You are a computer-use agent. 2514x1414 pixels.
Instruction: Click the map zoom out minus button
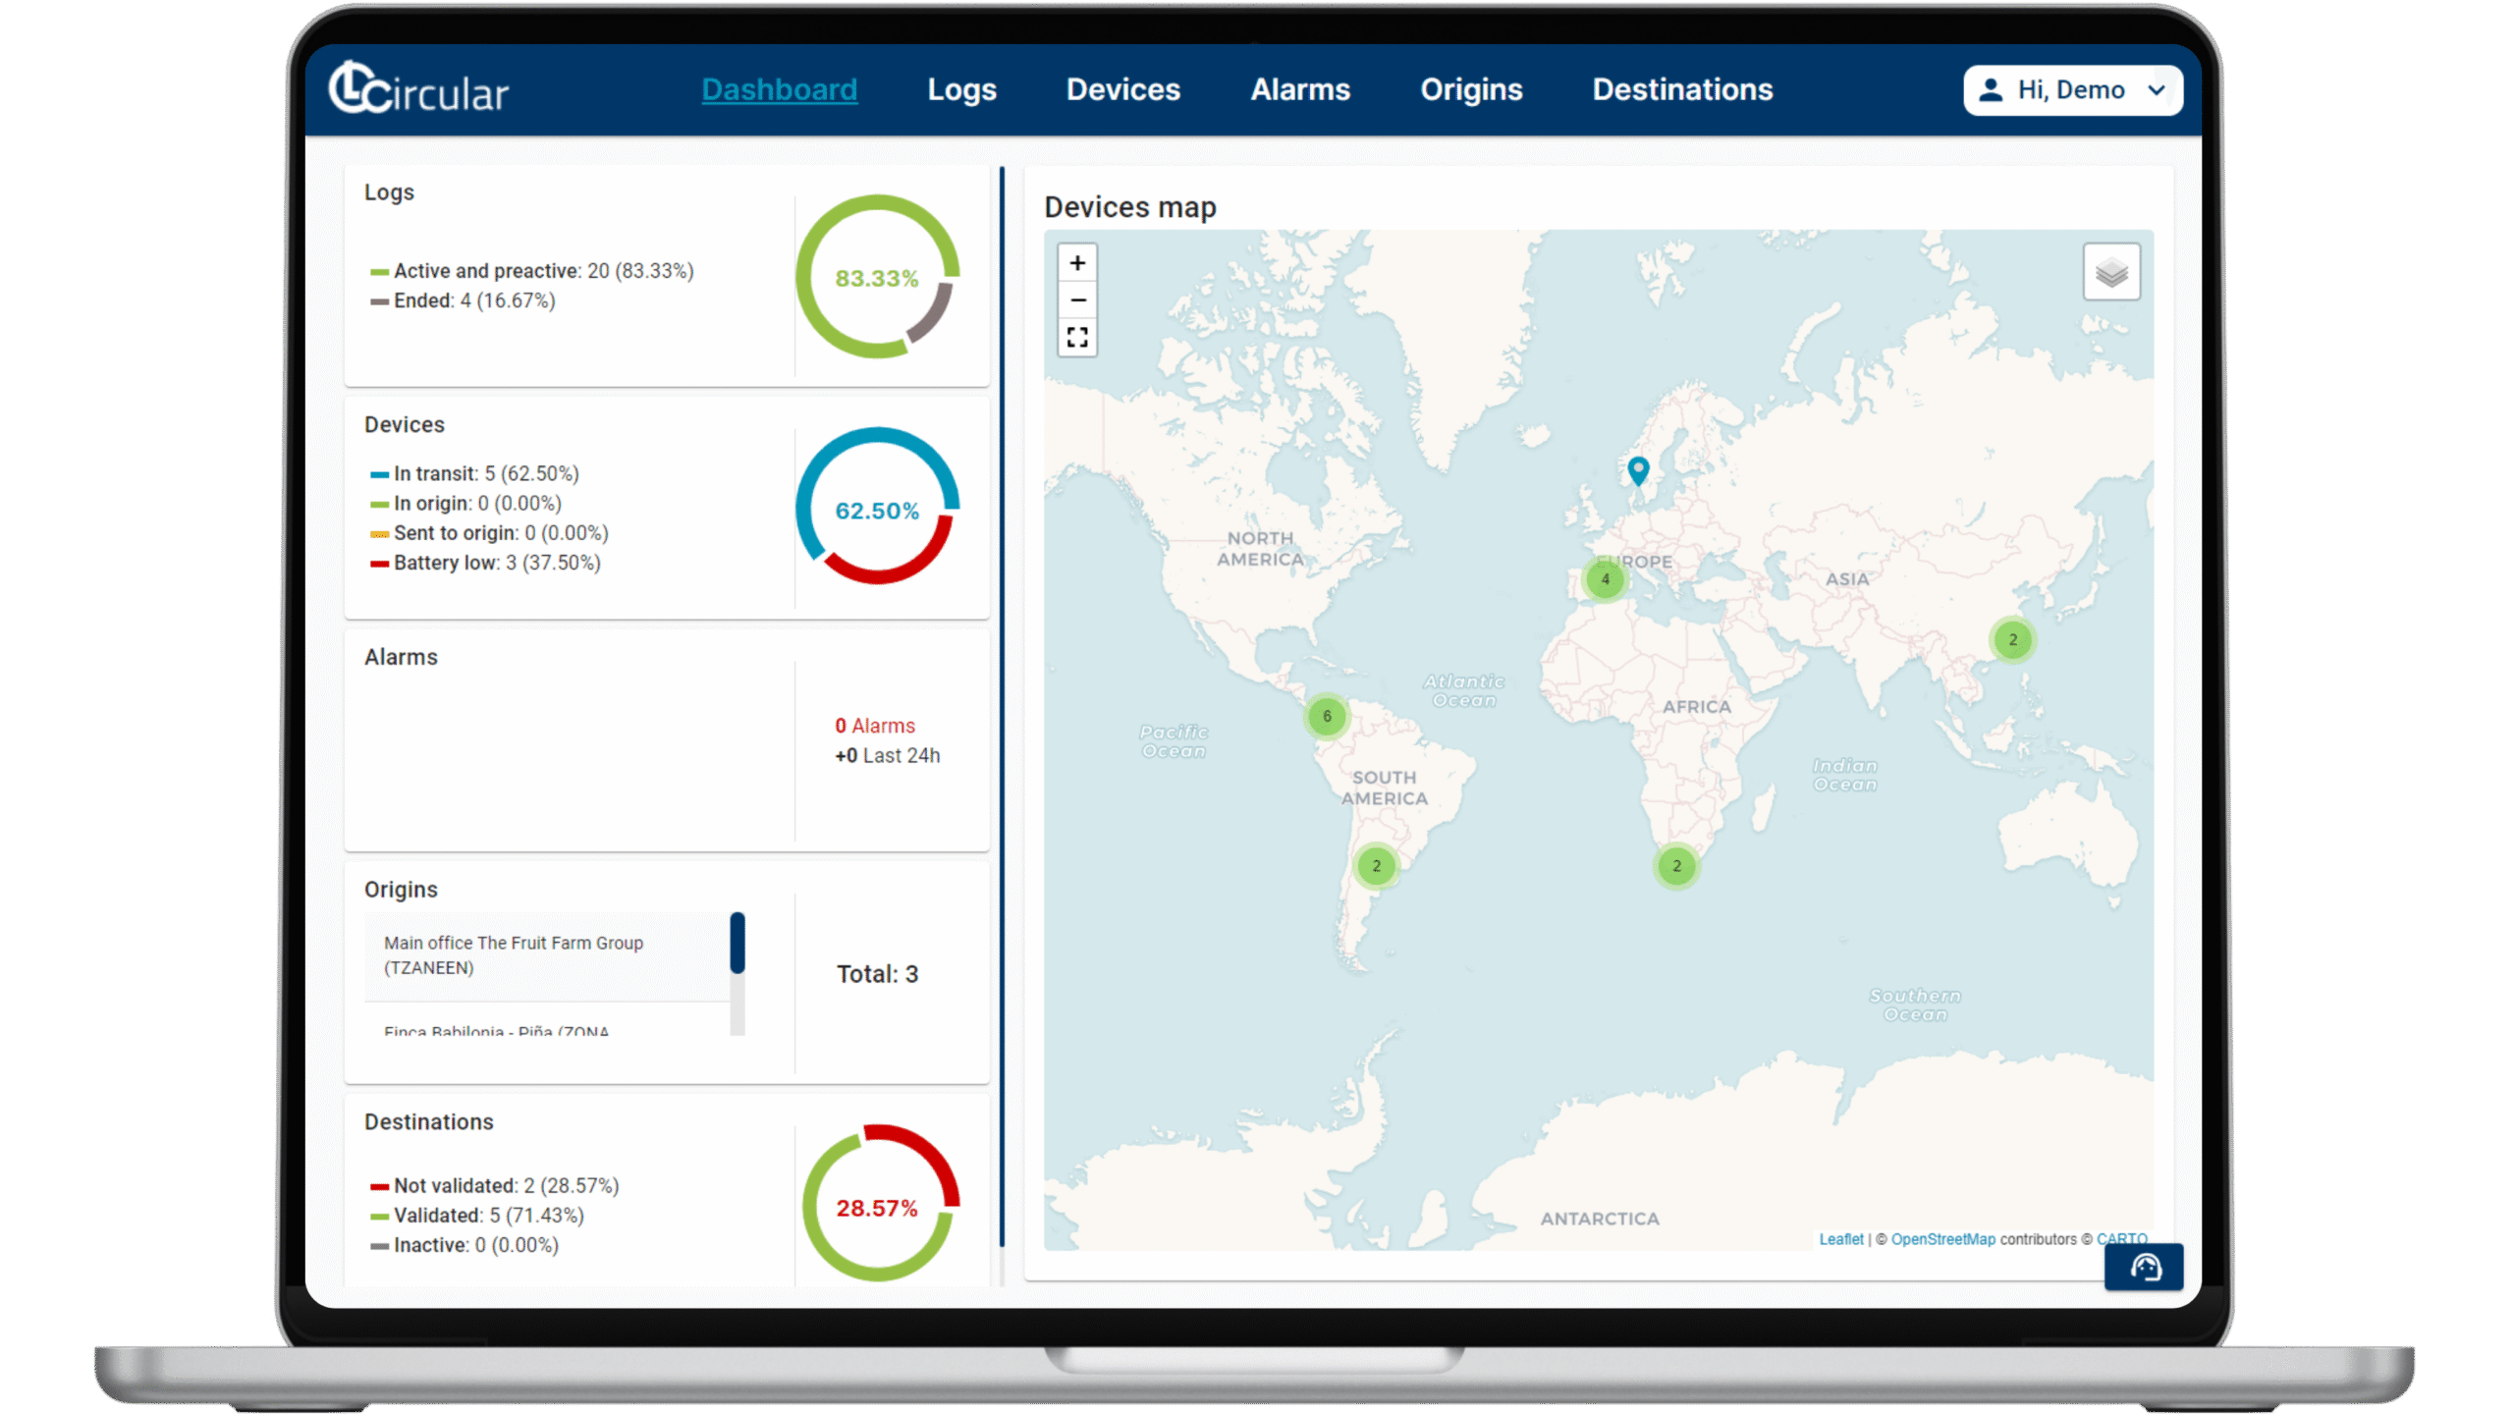tap(1077, 300)
